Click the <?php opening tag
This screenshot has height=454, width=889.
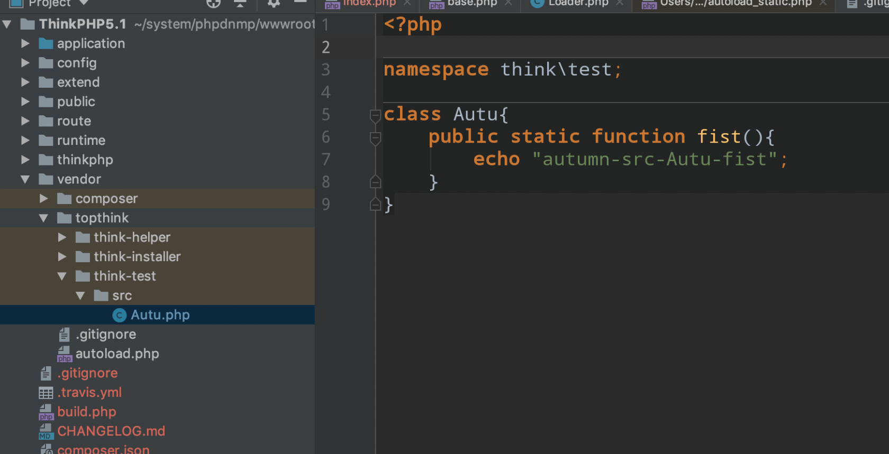pos(413,25)
